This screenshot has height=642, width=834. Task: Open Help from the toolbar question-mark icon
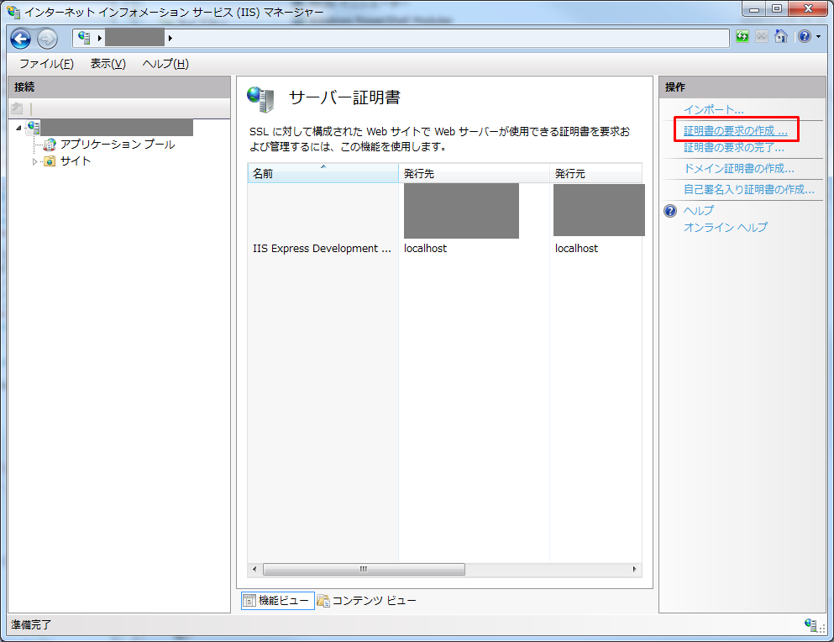coord(805,36)
